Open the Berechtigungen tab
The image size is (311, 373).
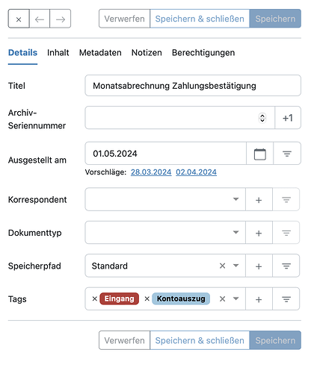(x=203, y=53)
